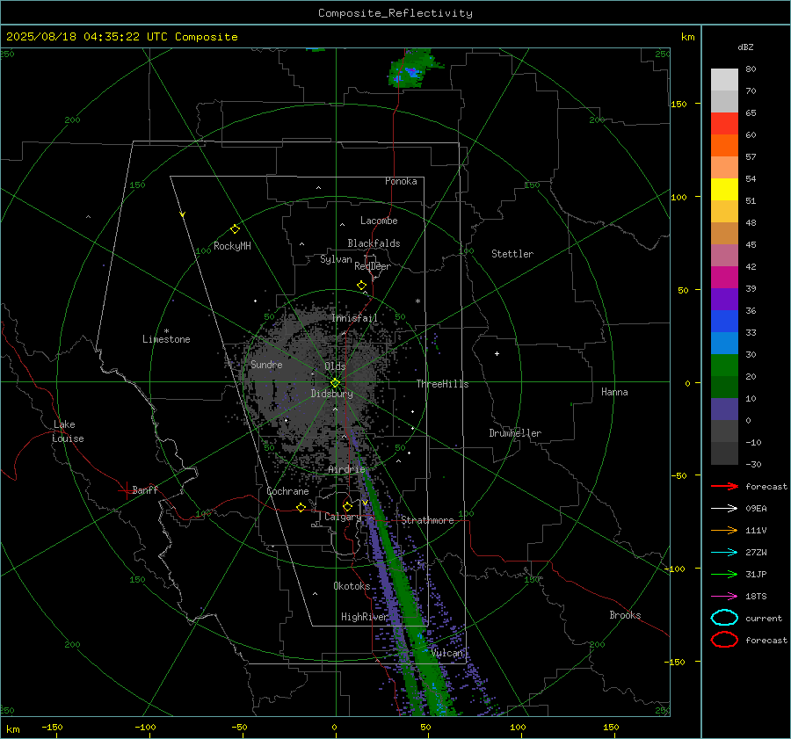Click the red forecast oval icon
This screenshot has height=739, width=791.
pyautogui.click(x=724, y=640)
